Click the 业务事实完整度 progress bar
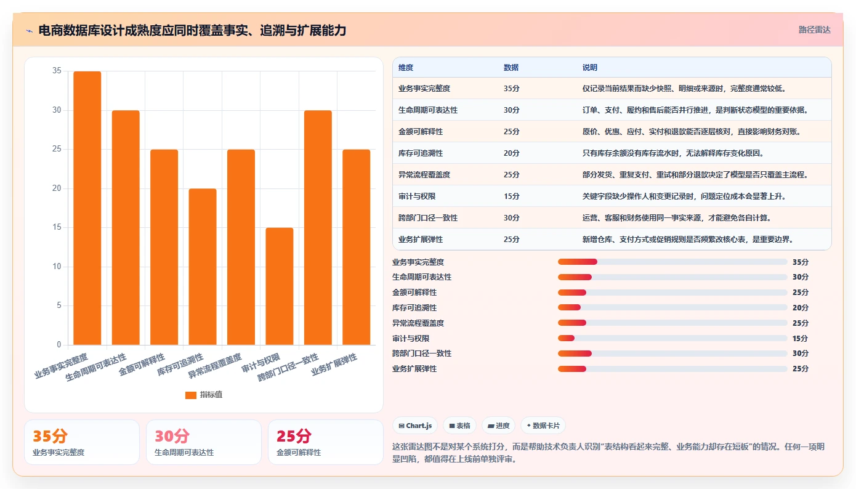856x489 pixels. 672,262
